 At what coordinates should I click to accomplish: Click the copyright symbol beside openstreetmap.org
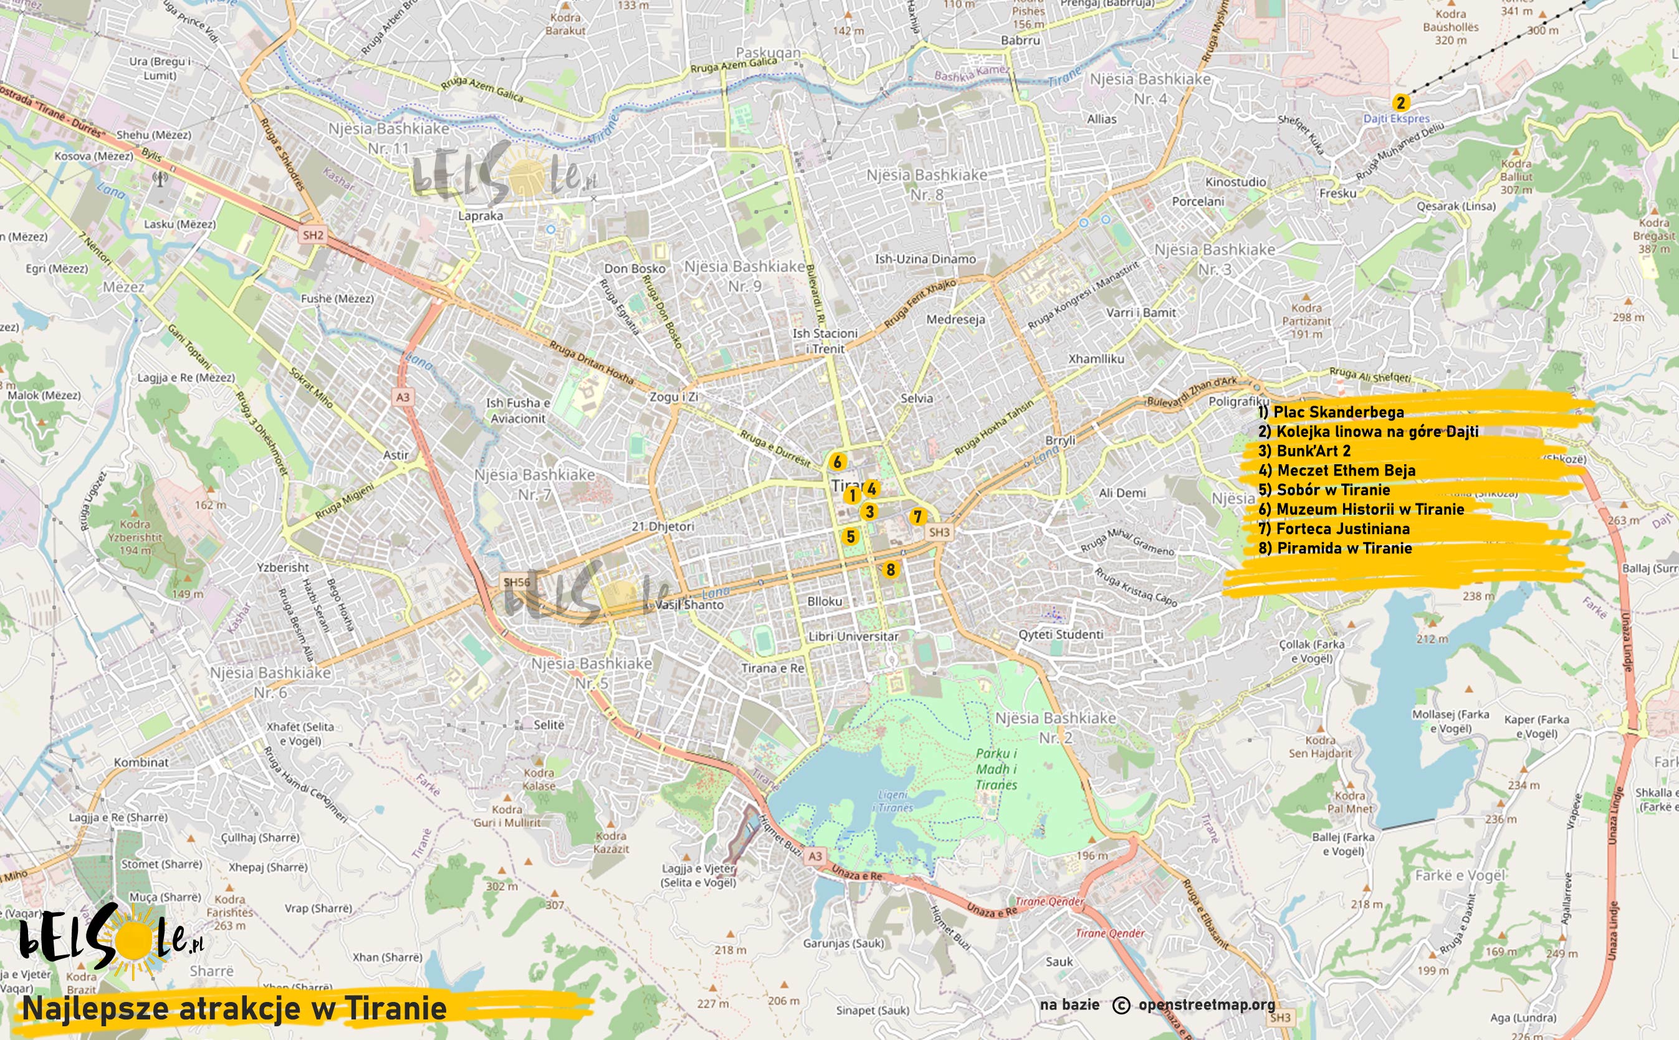pyautogui.click(x=1121, y=1005)
